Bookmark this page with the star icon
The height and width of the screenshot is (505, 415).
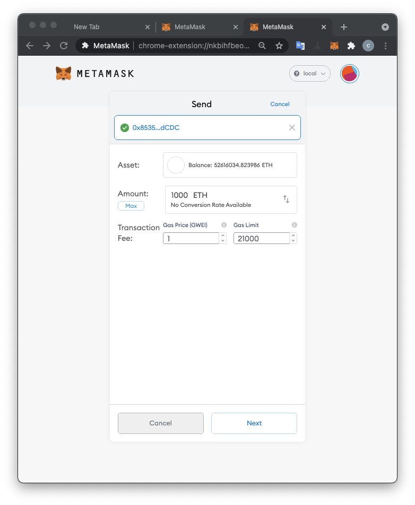(x=279, y=46)
